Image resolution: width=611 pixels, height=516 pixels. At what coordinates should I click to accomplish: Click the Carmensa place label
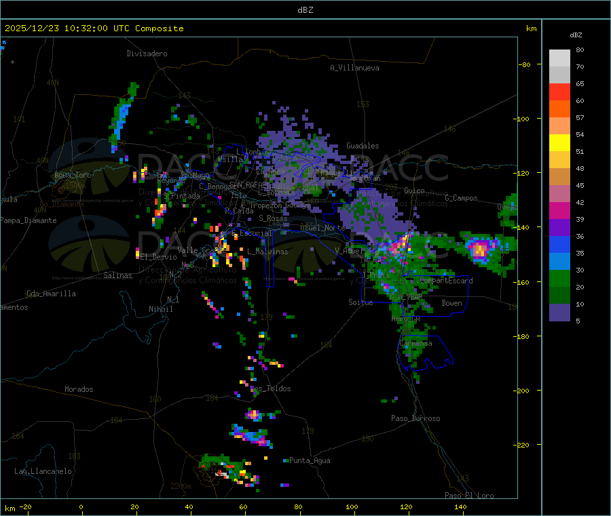[x=415, y=343]
